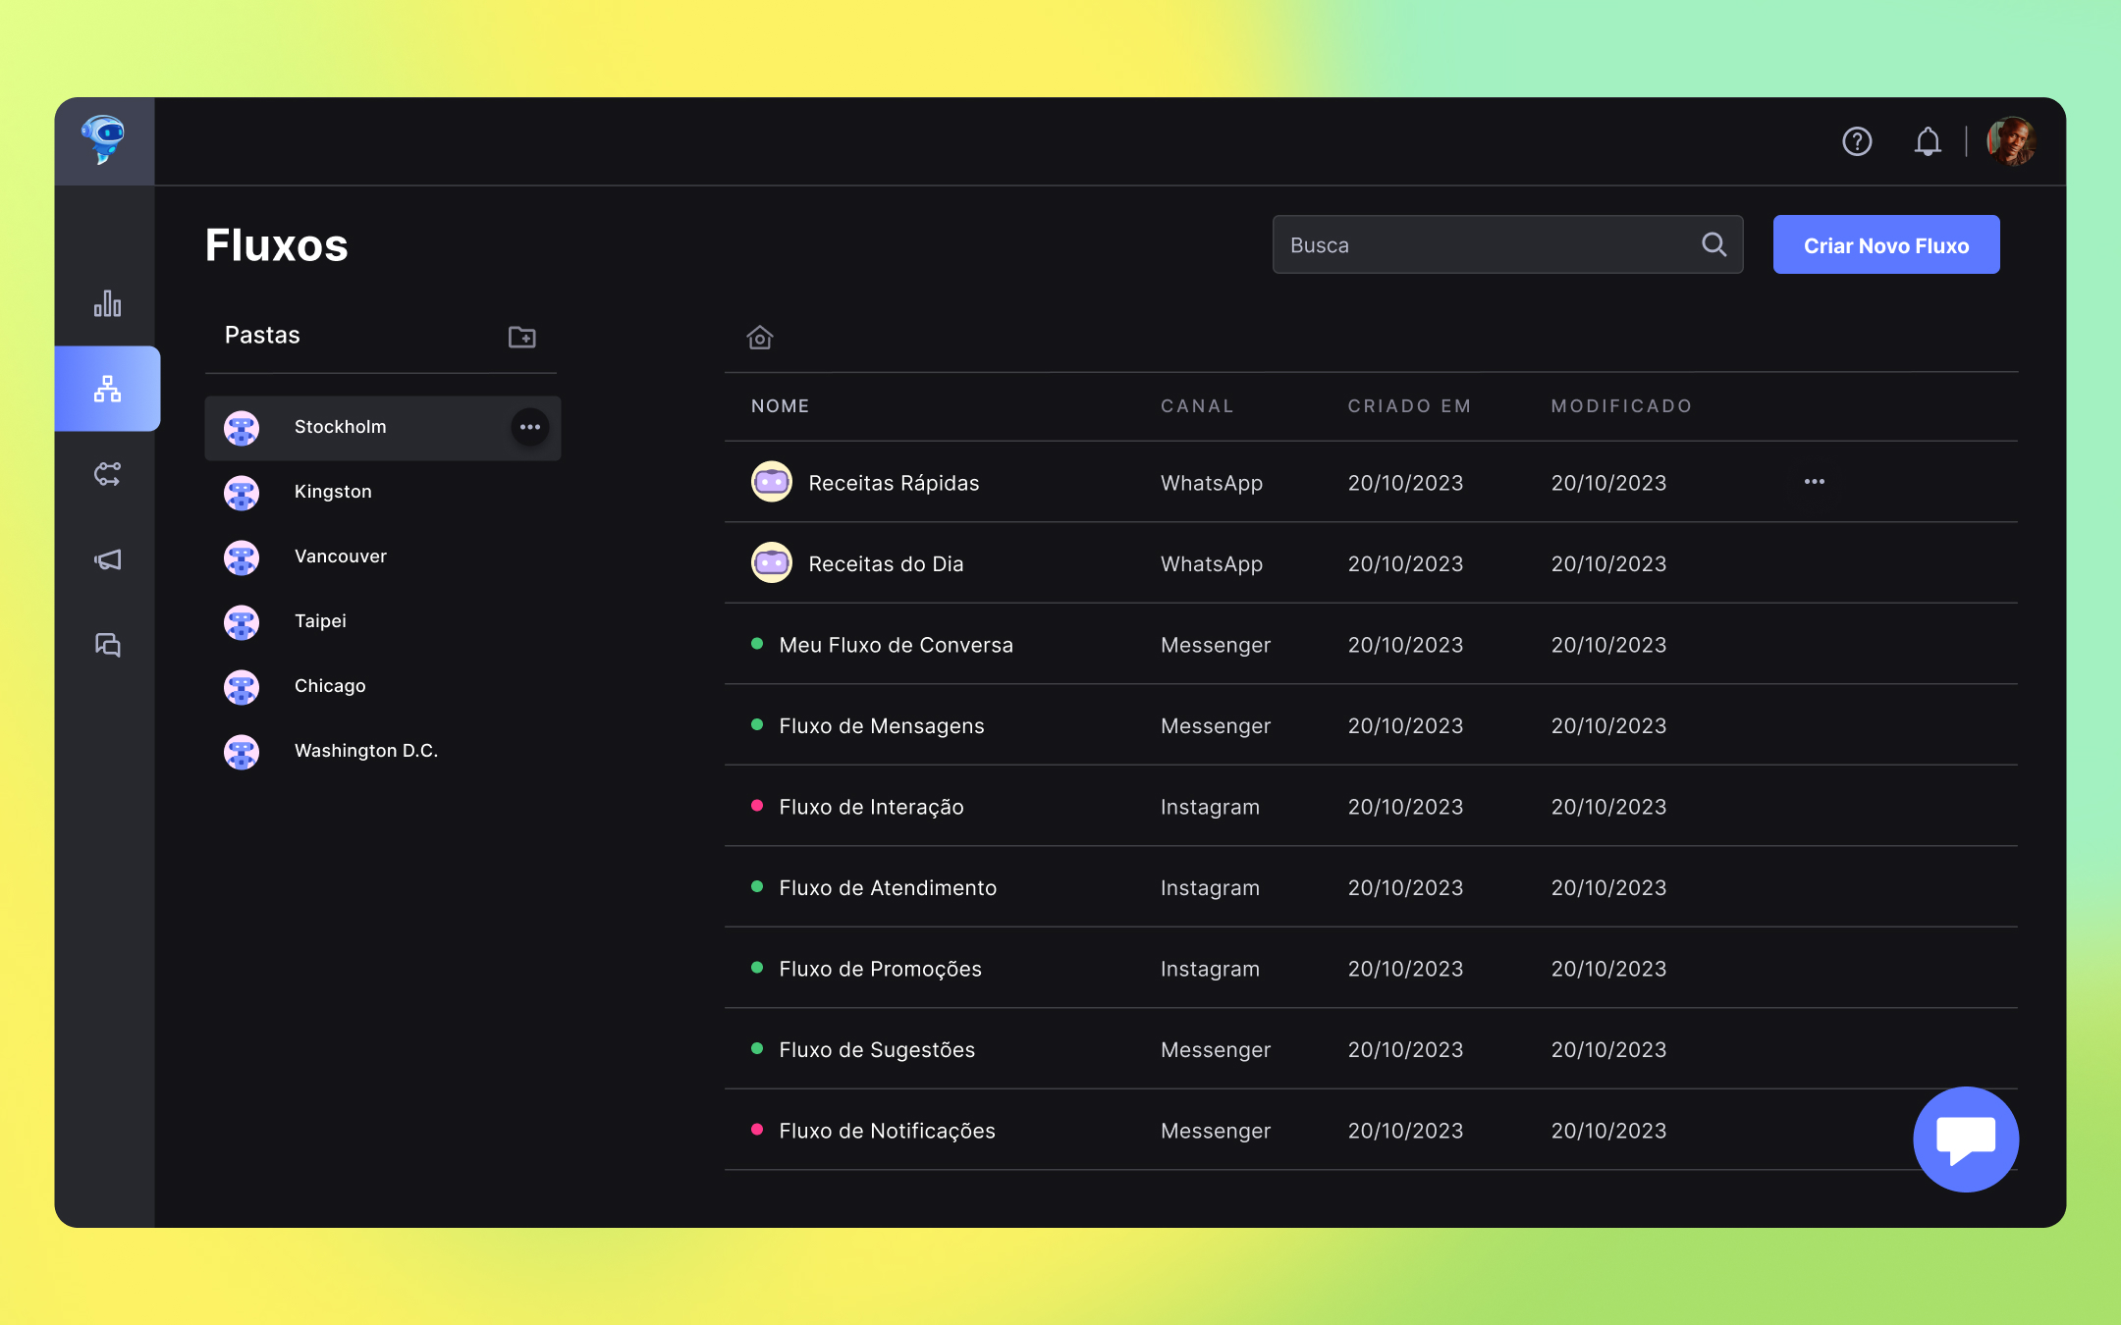This screenshot has height=1325, width=2121.
Task: Open Stockholm folder options menu
Action: tap(530, 427)
